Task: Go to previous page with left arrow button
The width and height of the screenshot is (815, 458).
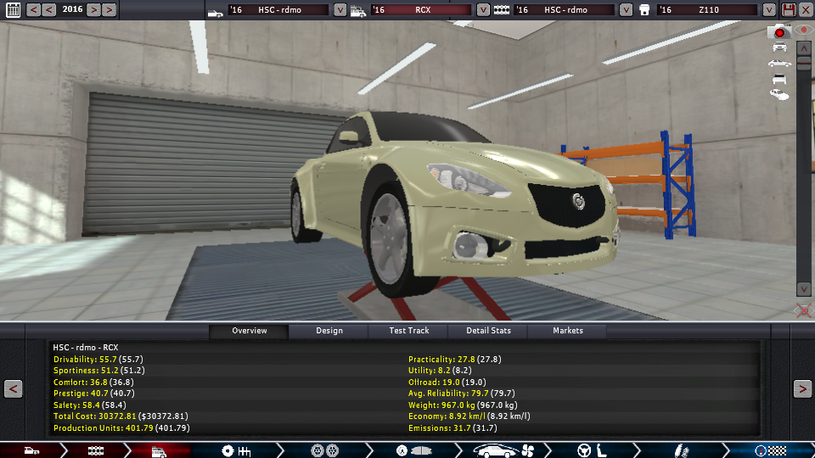Action: (13, 388)
